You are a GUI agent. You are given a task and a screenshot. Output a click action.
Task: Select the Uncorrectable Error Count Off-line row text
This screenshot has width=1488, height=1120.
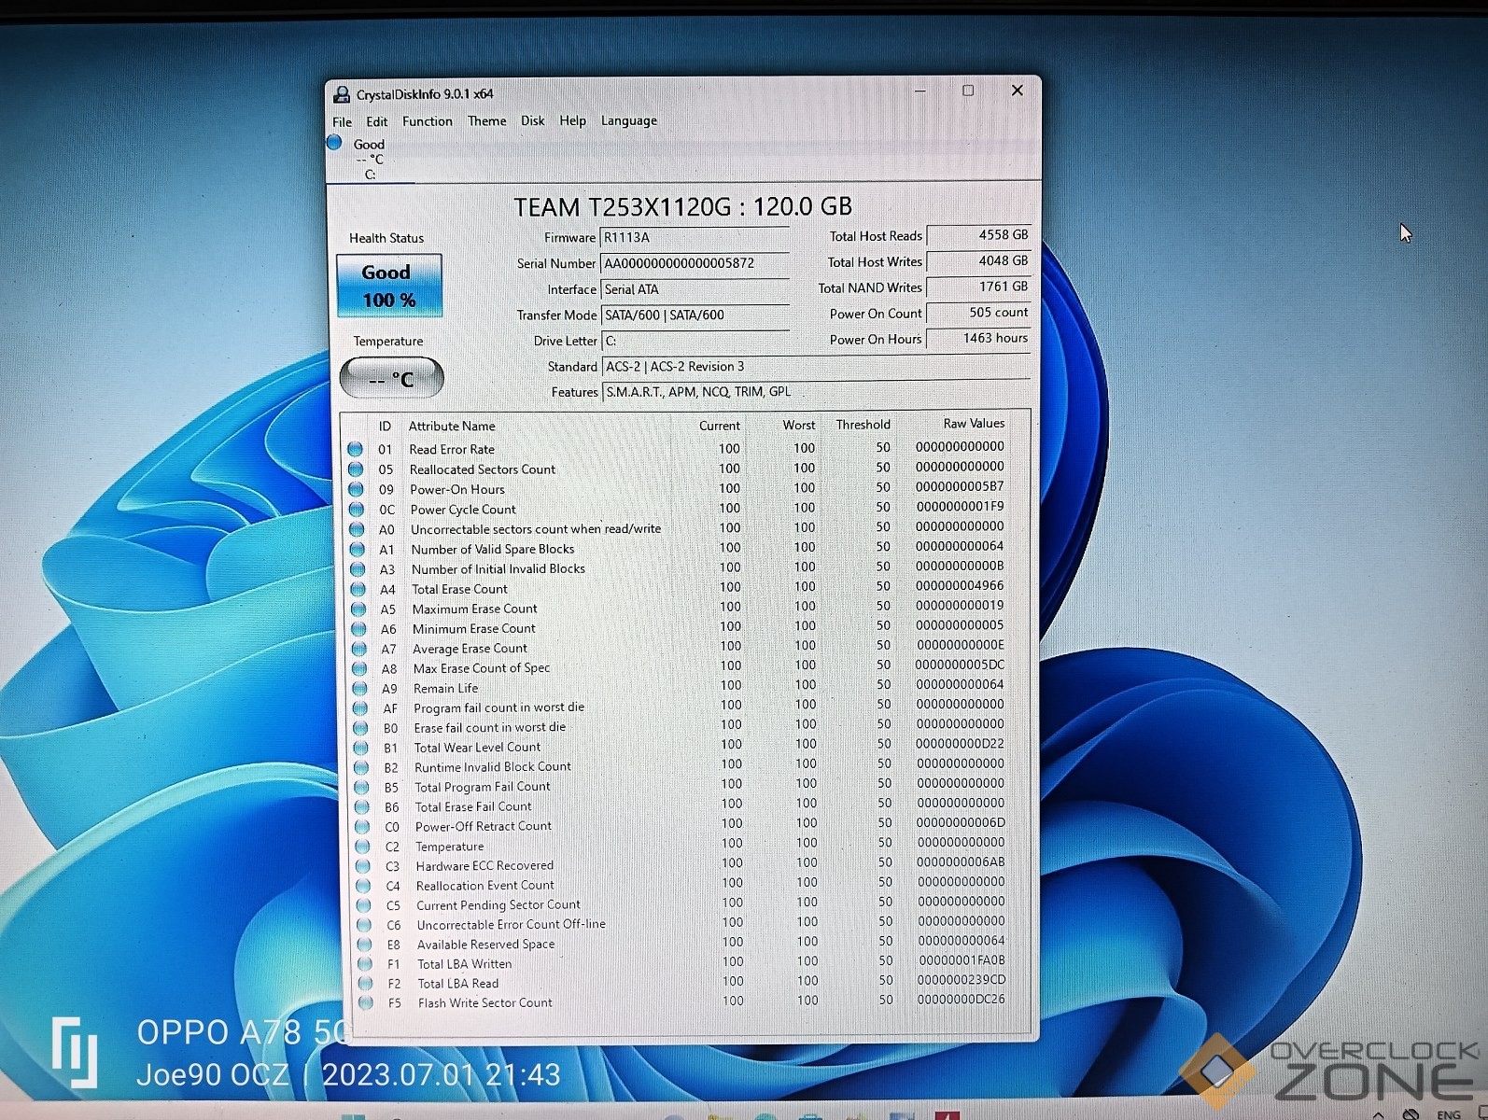point(512,925)
